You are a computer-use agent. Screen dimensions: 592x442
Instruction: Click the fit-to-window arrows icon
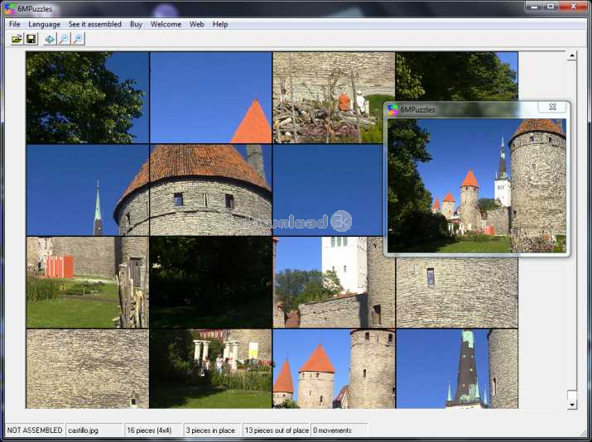pos(50,39)
